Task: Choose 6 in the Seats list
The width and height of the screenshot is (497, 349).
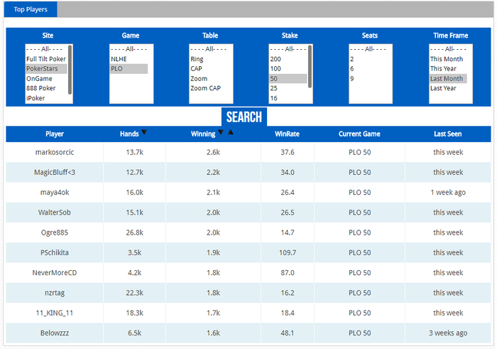Action: coord(352,69)
